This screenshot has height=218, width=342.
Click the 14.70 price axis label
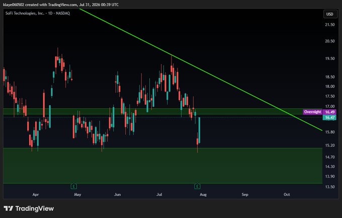pos(329,157)
